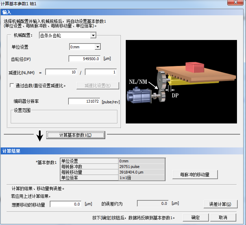Open 每脉冲的移动量 button
Screen dimensions: 246x225
click(195, 175)
